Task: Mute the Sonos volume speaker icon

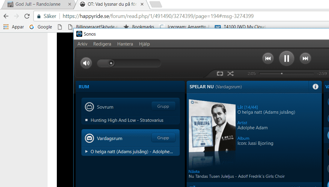Action: (x=86, y=63)
